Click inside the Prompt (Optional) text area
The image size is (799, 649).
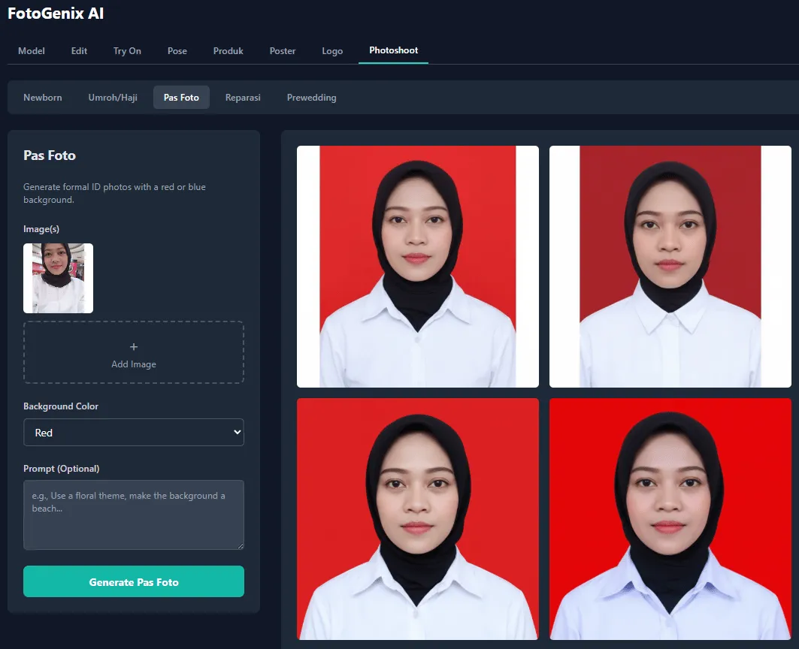click(134, 515)
